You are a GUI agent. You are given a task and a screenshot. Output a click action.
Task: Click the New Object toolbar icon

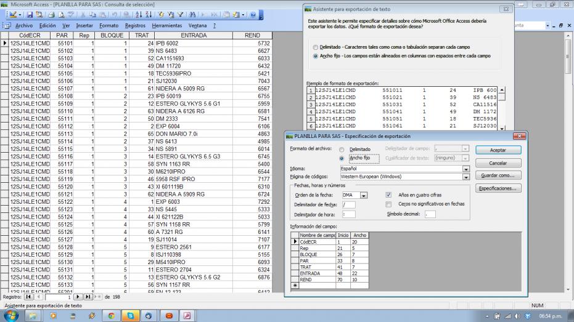236,15
